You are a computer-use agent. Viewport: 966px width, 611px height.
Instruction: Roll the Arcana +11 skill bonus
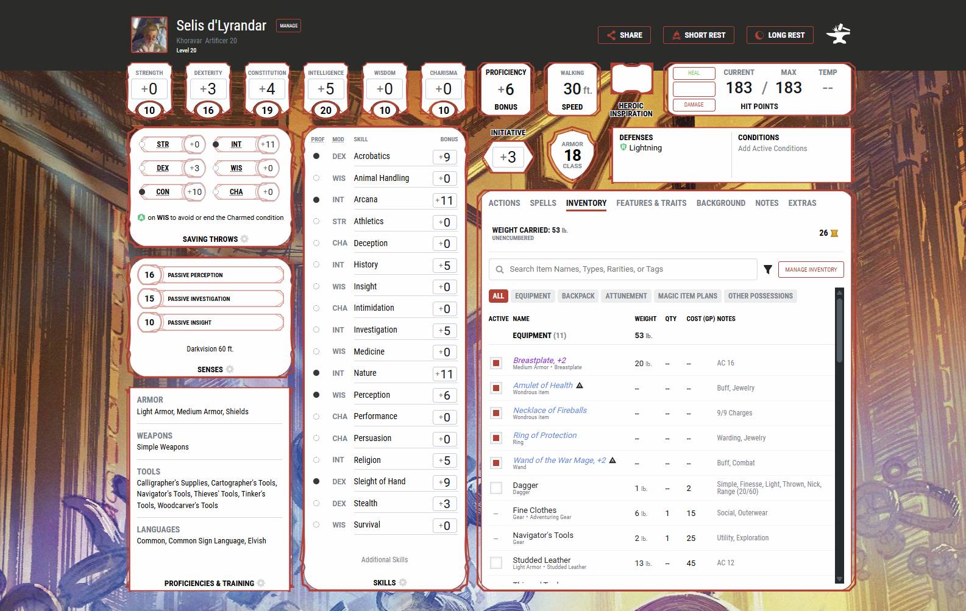445,200
